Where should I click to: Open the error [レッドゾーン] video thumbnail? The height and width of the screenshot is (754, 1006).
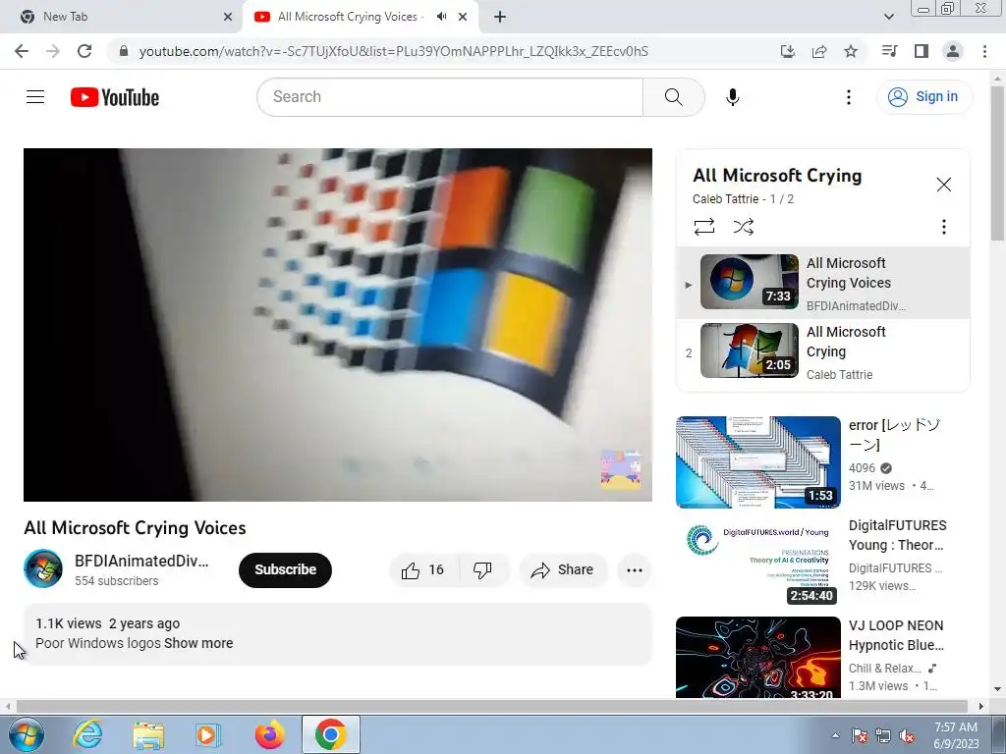(x=757, y=462)
